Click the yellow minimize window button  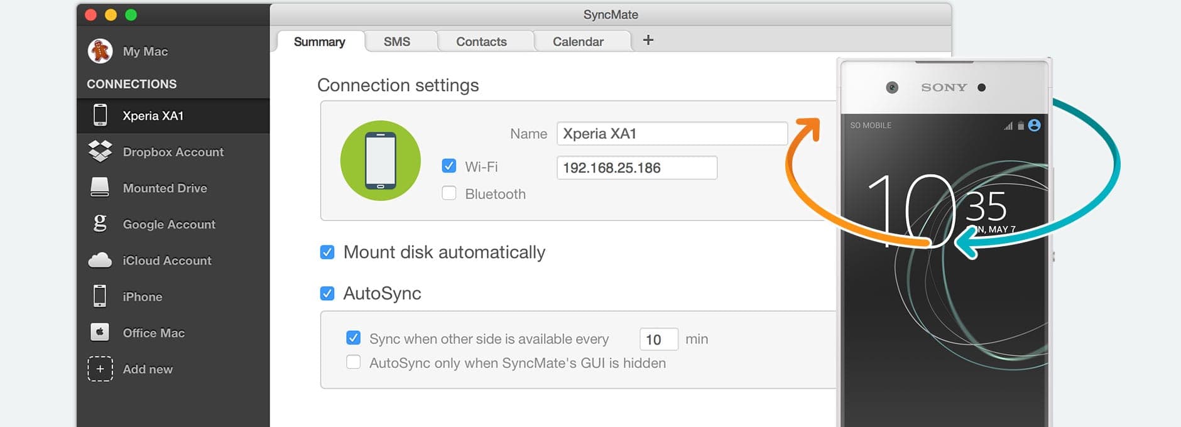click(111, 14)
